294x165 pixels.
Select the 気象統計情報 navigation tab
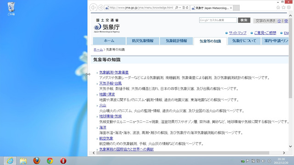(176, 41)
